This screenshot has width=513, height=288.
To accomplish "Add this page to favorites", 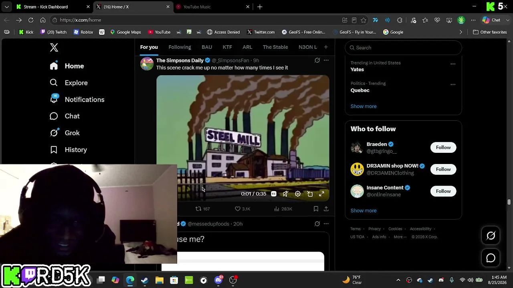I will 364,20.
